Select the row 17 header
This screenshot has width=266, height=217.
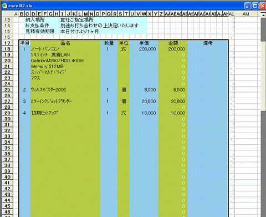pyautogui.click(x=7, y=43)
